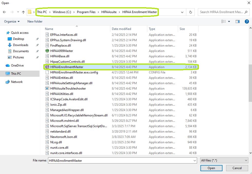Click the Desktop folder icon in sidebar
Image resolution: width=252 pixels, height=174 pixels.
coord(10,39)
